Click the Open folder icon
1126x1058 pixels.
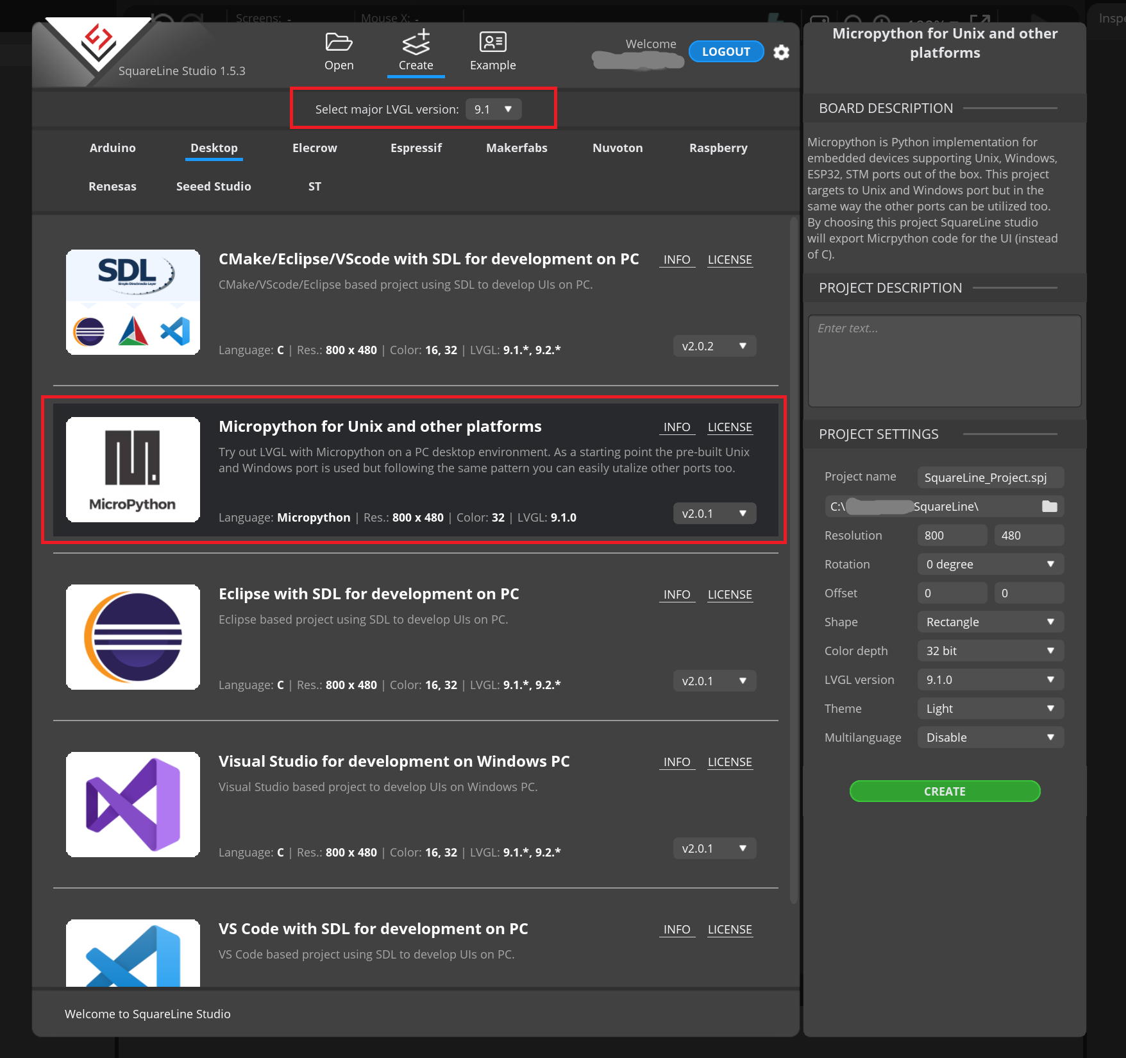pyautogui.click(x=339, y=42)
